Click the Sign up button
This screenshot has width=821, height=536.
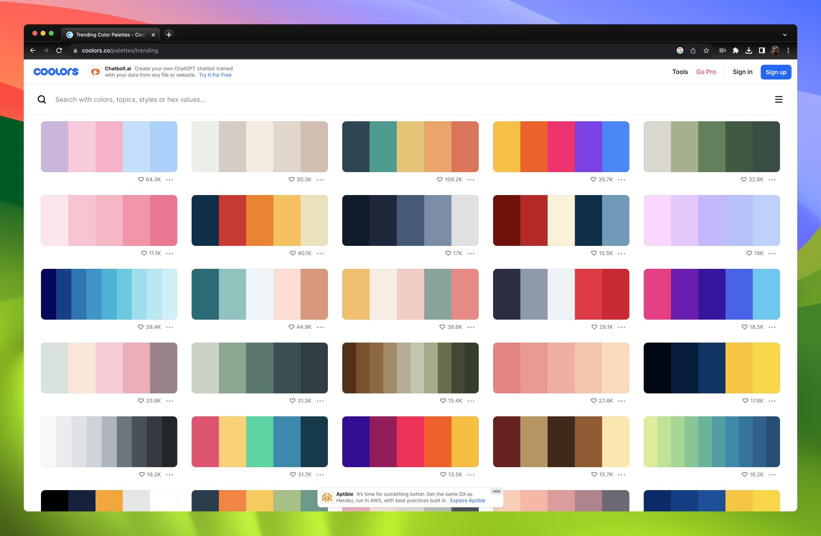click(776, 72)
